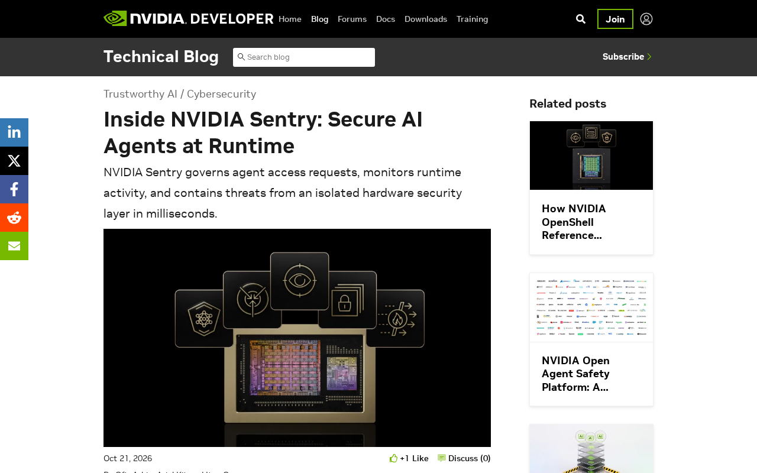
Task: Open the NVIDIA Open Agent Safety Platform post
Action: click(575, 374)
